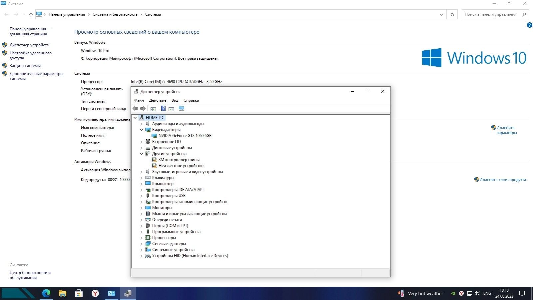Select Порты (COM и LPT) row

pyautogui.click(x=170, y=226)
